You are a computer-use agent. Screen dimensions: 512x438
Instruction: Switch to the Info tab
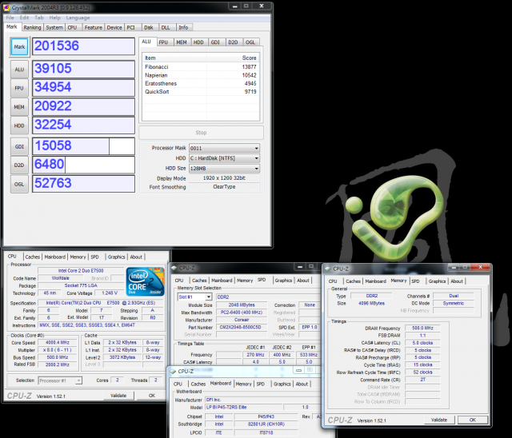(x=183, y=28)
